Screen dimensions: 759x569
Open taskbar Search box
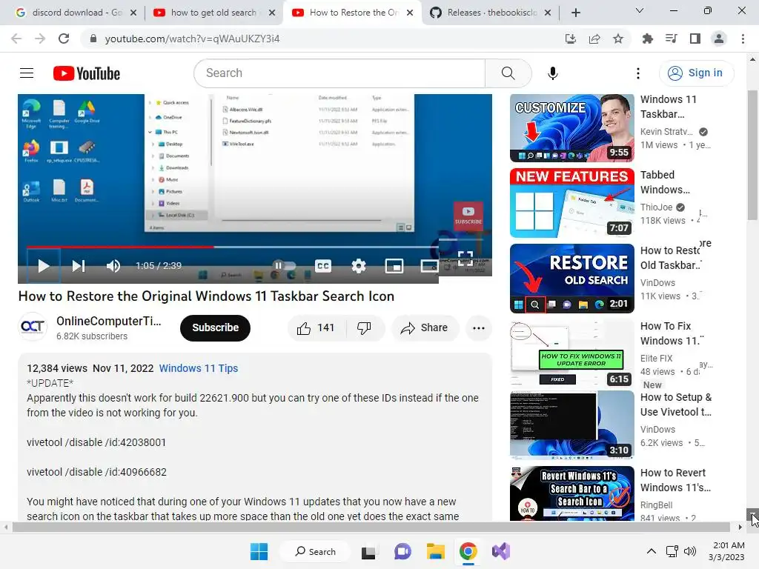tap(315, 551)
